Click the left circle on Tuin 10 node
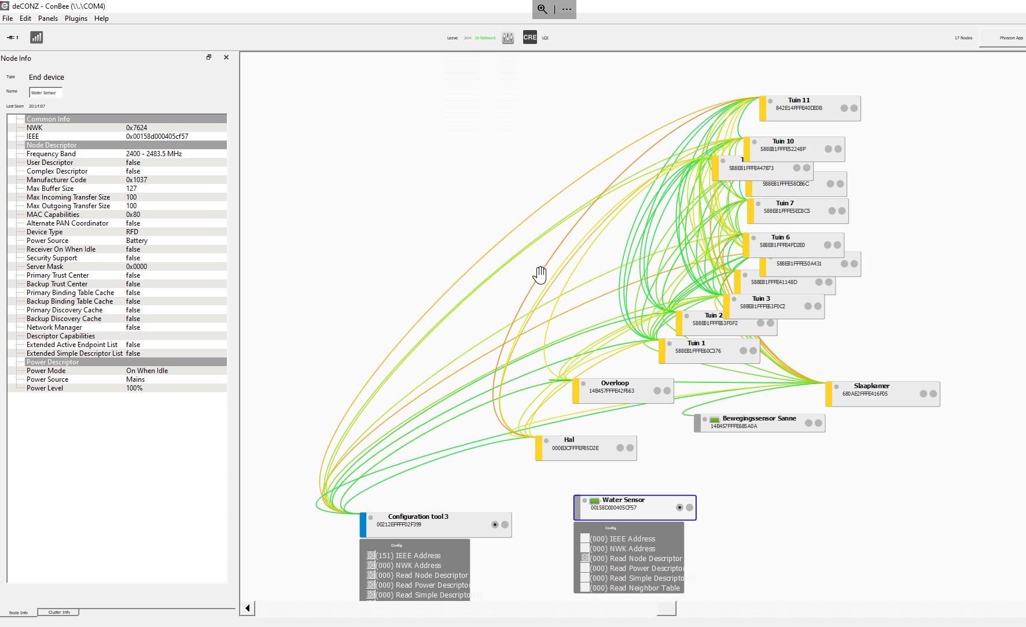Viewport: 1026px width, 627px height. tap(829, 149)
